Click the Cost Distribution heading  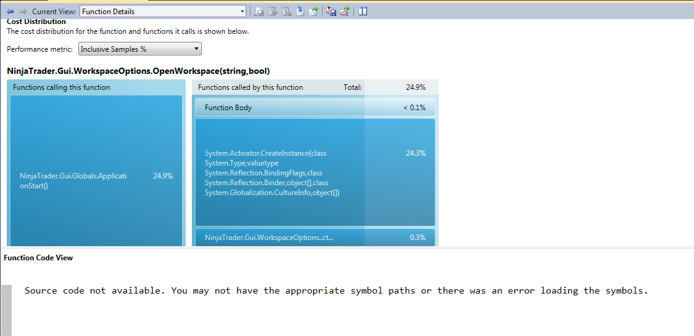click(x=36, y=22)
